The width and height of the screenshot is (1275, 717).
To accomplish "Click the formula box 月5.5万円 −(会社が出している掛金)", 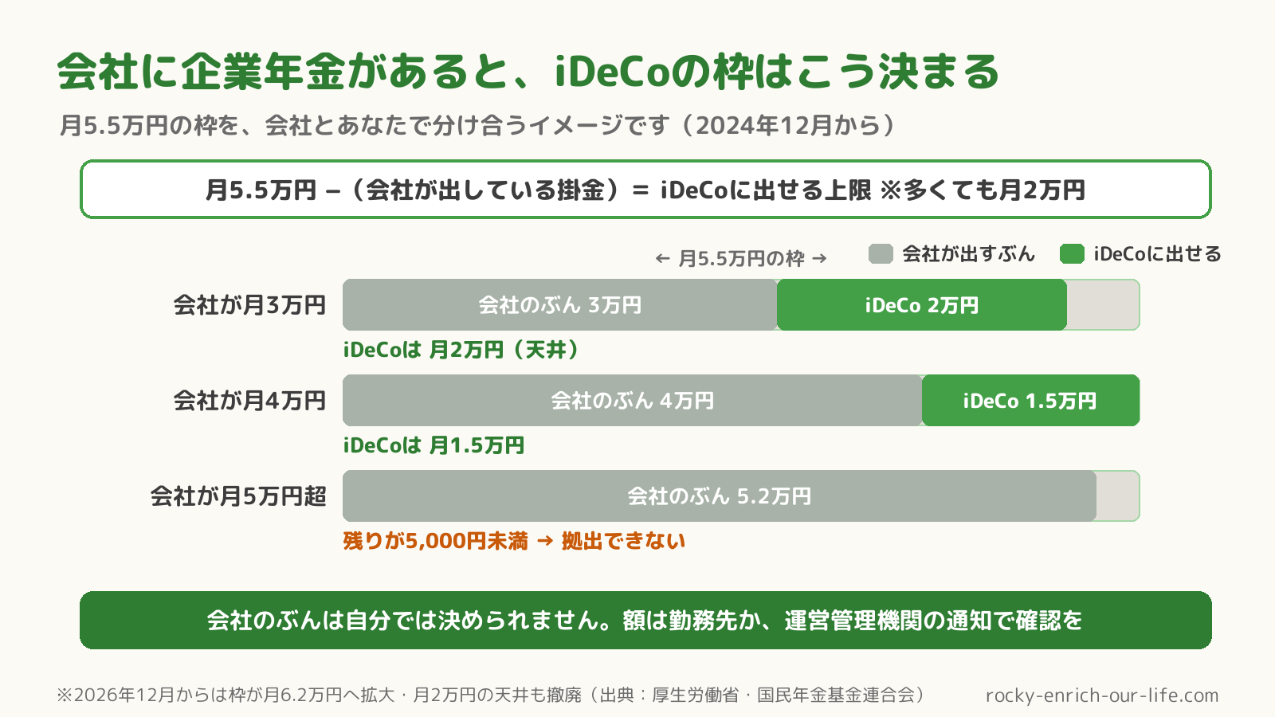I will pos(645,190).
